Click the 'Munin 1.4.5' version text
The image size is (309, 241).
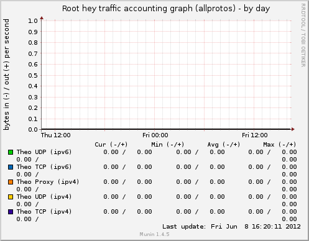pos(154,234)
